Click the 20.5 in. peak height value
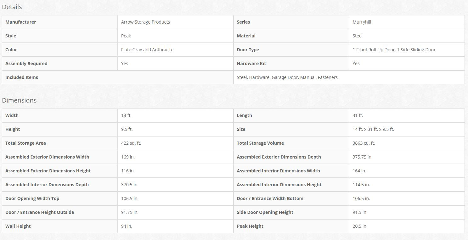Screen dimensions: 468x240 [360, 226]
